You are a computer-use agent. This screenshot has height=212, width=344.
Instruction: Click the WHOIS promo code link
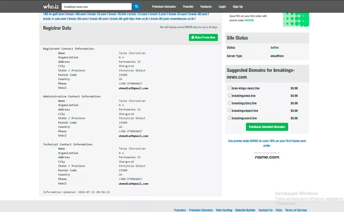(x=249, y=20)
